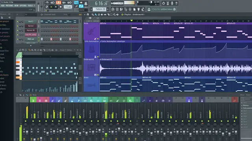Toggle the metronome button in the top toolbar

click(47, 3)
